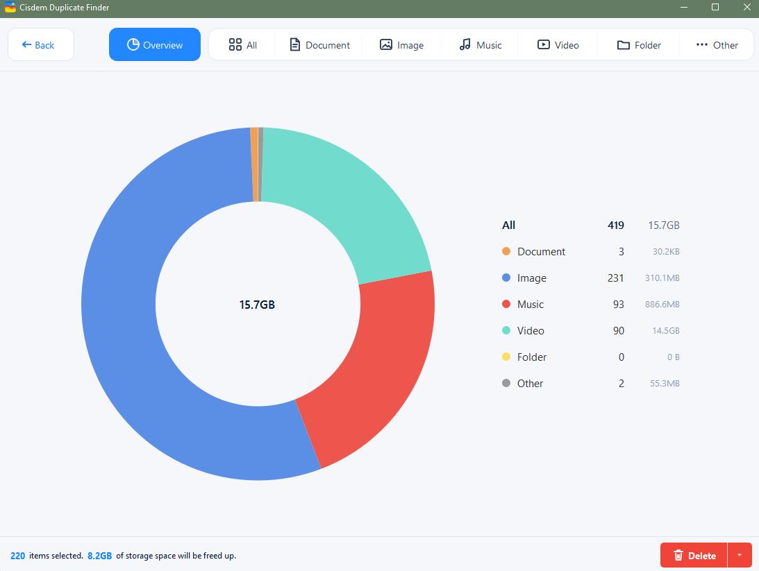The width and height of the screenshot is (759, 571).
Task: Select the Music legend label
Action: tap(531, 304)
